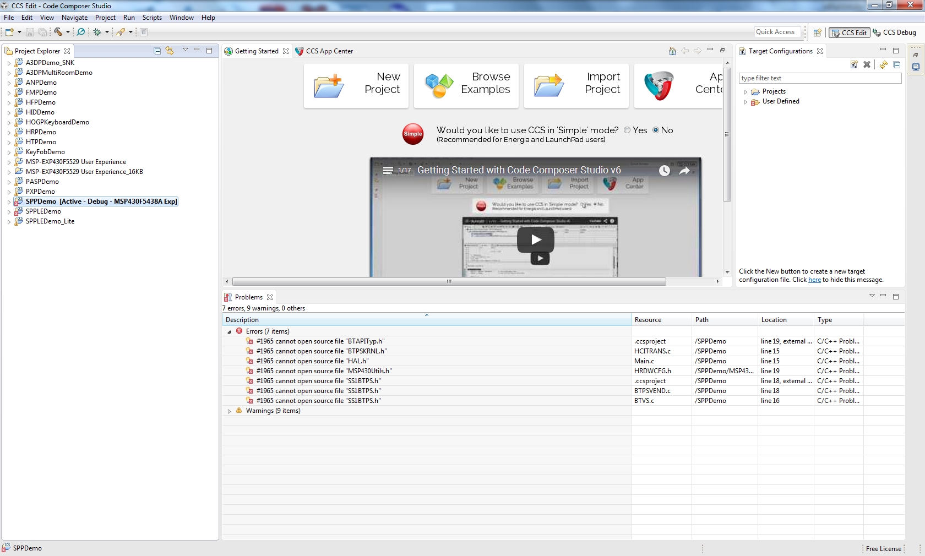Click the Build hammer toolbar icon
This screenshot has width=925, height=556.
click(58, 32)
